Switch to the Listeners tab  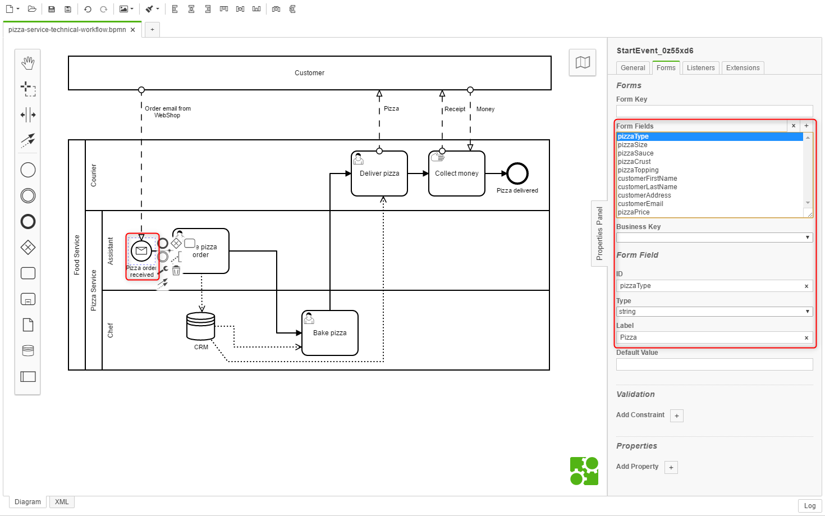tap(700, 68)
